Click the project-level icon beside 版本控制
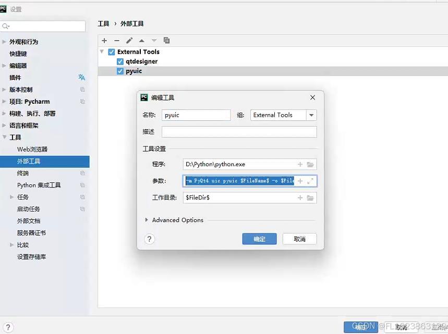This screenshot has width=448, height=334. pyautogui.click(x=82, y=90)
